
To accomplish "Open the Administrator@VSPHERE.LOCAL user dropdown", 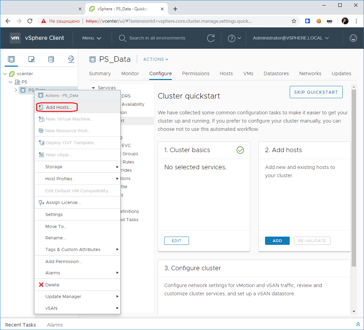I will tap(291, 38).
